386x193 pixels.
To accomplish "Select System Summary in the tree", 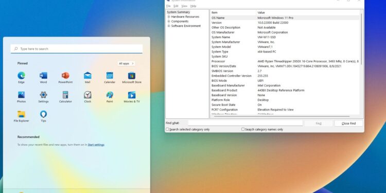I will [178, 12].
